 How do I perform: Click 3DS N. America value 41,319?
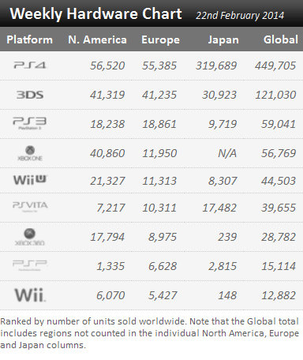click(107, 95)
